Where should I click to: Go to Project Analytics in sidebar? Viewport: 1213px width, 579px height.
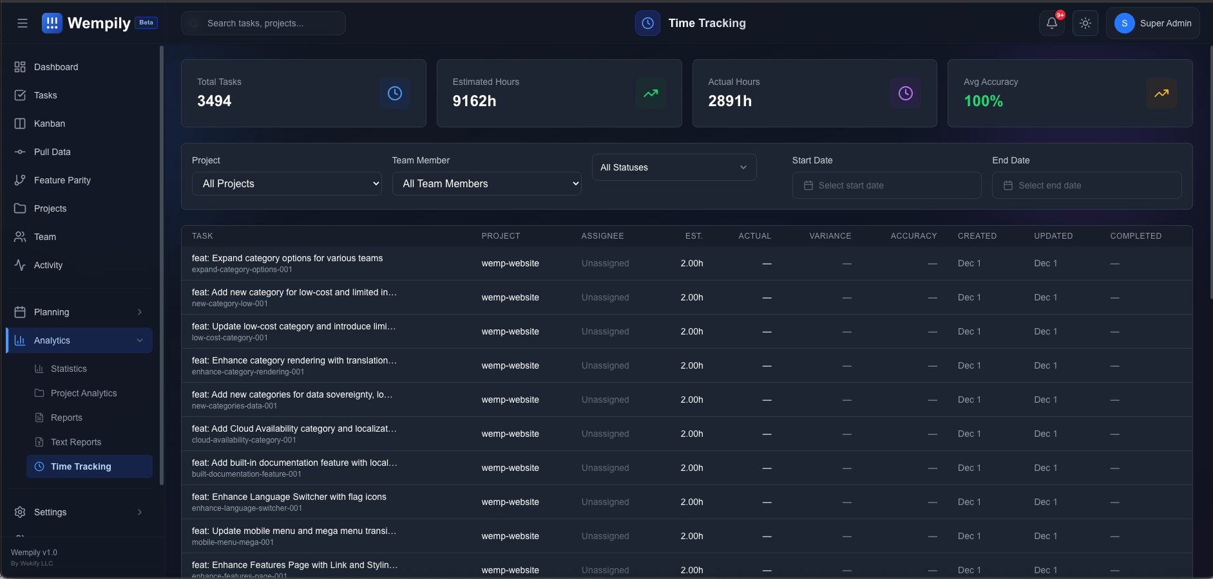click(x=84, y=393)
